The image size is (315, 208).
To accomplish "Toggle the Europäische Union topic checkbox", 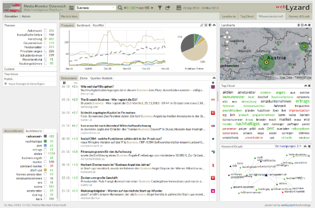I will pos(45,35).
